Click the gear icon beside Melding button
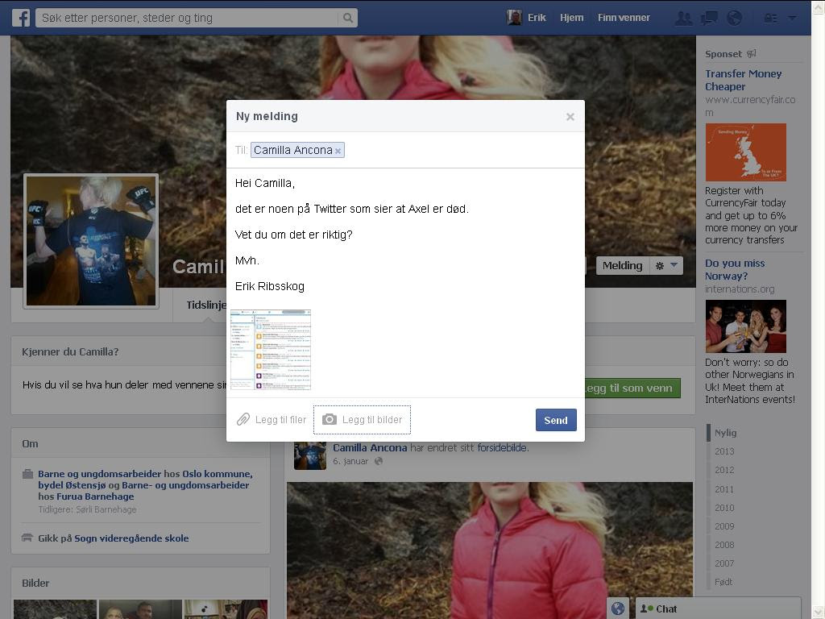Image resolution: width=825 pixels, height=619 pixels. [660, 266]
